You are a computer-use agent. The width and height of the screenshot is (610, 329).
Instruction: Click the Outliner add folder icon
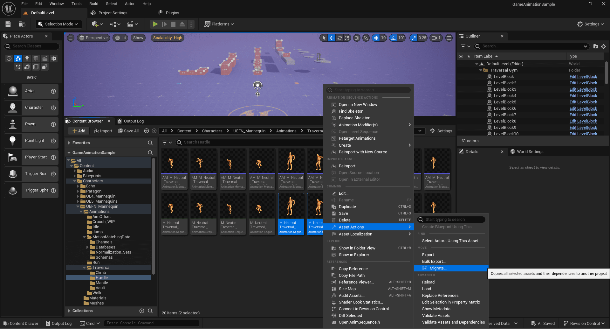[595, 46]
